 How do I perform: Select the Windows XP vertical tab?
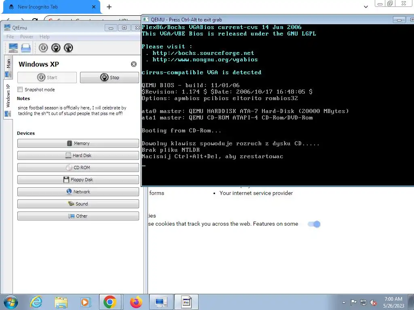pos(8,99)
